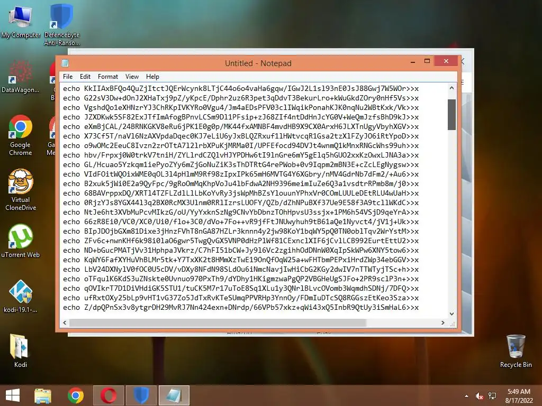Click the line starting echo qOVIkrT7D1Di
The image size is (542, 406).
(x=241, y=288)
